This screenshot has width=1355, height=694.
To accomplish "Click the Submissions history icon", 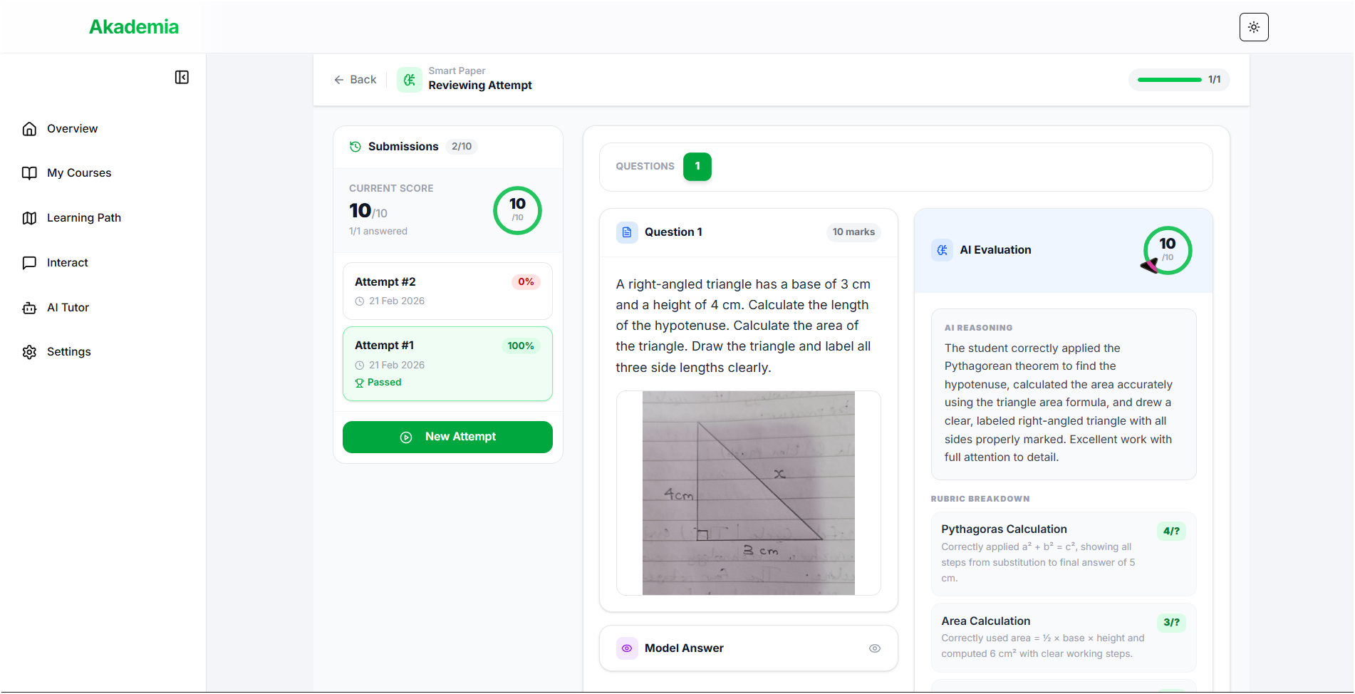I will 355,147.
